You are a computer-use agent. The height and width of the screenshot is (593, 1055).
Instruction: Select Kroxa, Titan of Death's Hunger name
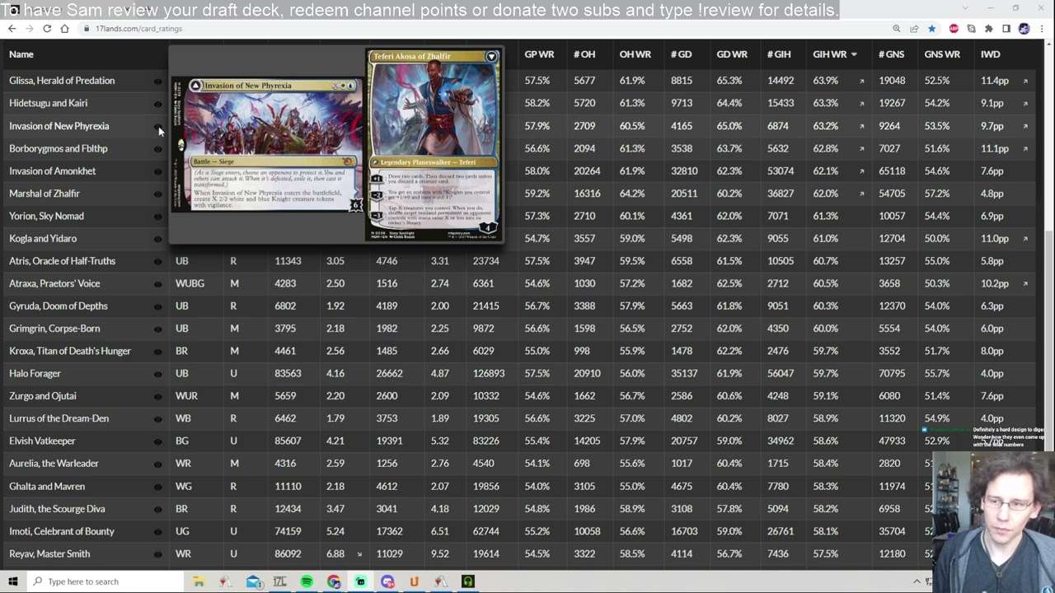coord(70,351)
